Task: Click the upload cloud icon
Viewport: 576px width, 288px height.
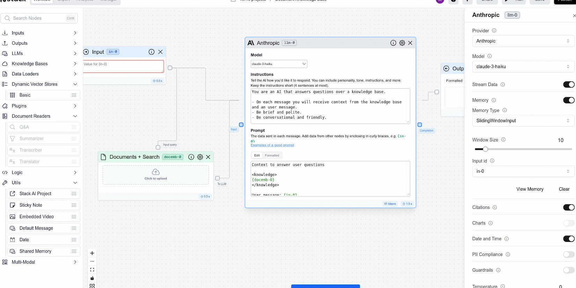Action: point(156,172)
